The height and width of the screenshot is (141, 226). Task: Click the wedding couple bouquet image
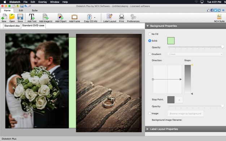click(x=37, y=81)
